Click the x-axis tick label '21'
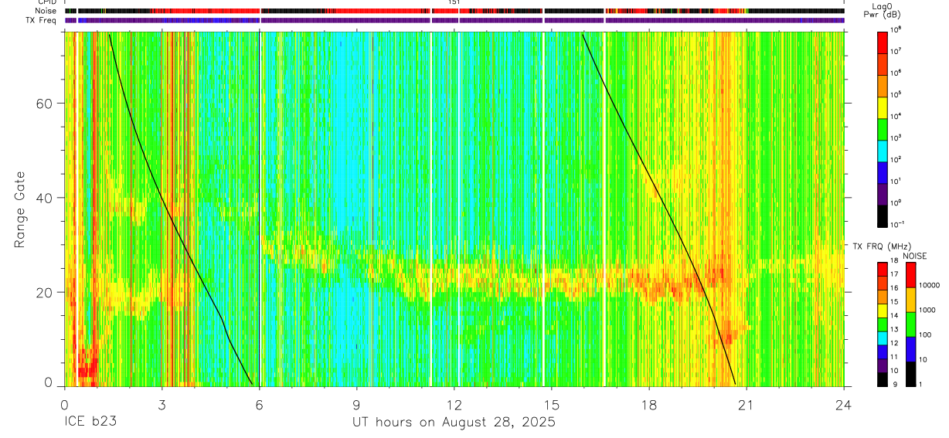 point(747,404)
